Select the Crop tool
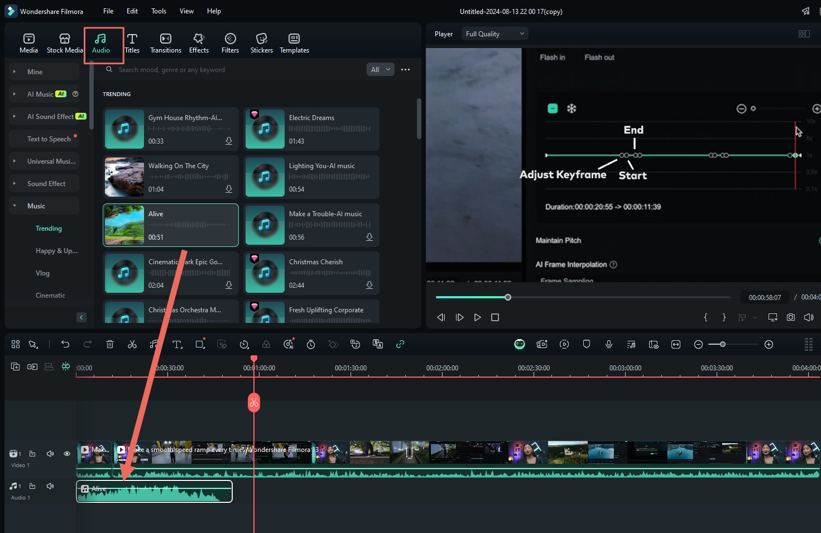The height and width of the screenshot is (533, 821). [200, 345]
